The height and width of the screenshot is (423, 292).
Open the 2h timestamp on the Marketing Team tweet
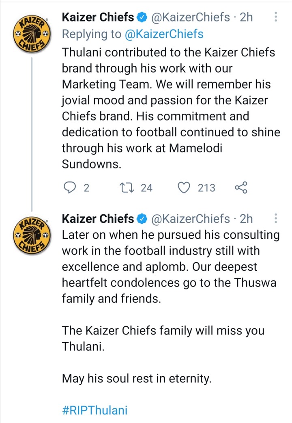pos(246,17)
